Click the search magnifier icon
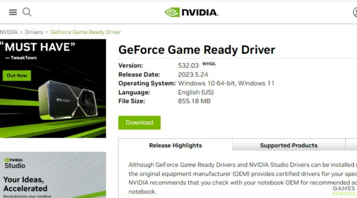 tap(27, 12)
